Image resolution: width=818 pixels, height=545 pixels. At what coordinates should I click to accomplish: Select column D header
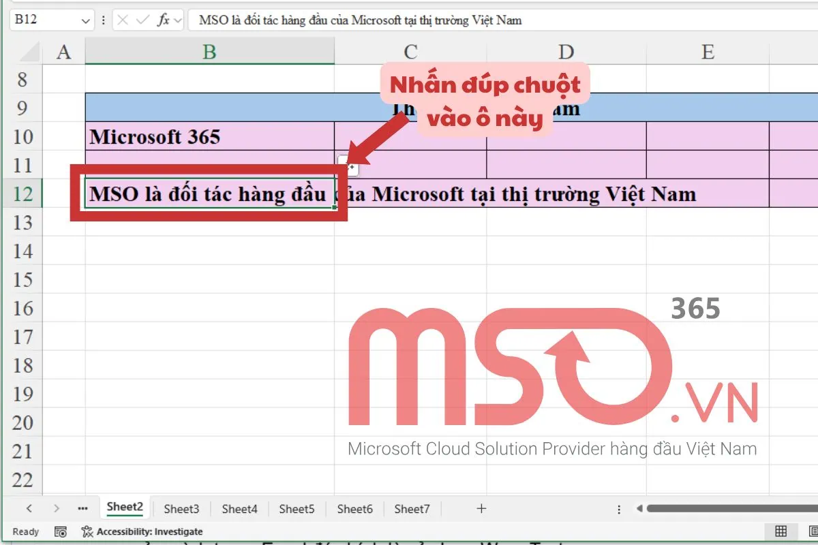(x=566, y=52)
